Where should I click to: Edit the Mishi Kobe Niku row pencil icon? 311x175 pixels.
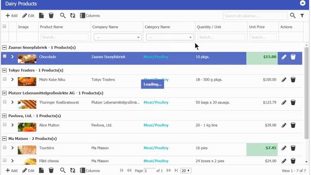click(x=284, y=80)
